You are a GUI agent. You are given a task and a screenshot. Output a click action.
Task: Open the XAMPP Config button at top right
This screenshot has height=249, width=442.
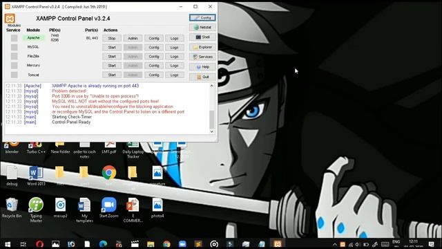(202, 18)
